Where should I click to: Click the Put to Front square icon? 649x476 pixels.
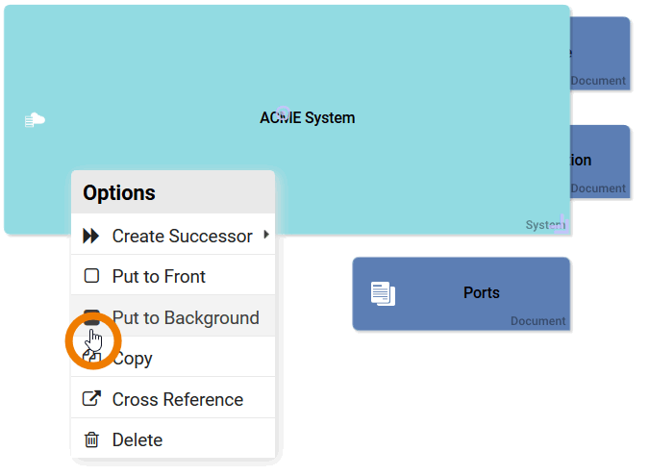91,276
